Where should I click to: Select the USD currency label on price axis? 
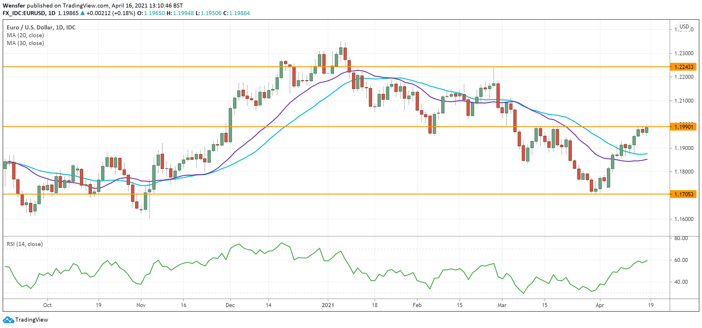684,26
